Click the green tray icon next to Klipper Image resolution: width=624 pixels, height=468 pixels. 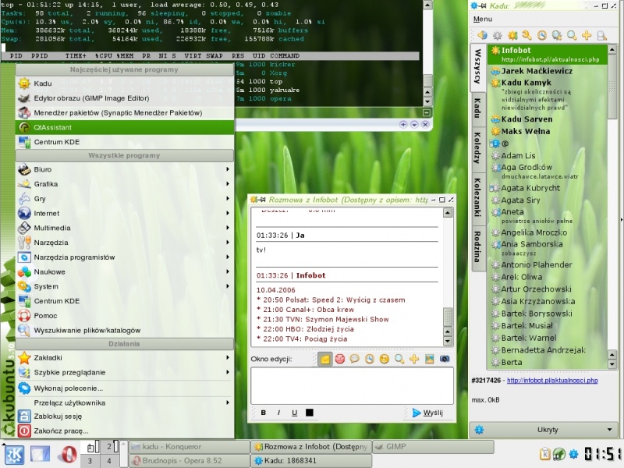point(559,454)
